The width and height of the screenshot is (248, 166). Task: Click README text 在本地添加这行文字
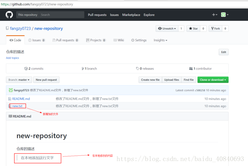(x=37, y=158)
